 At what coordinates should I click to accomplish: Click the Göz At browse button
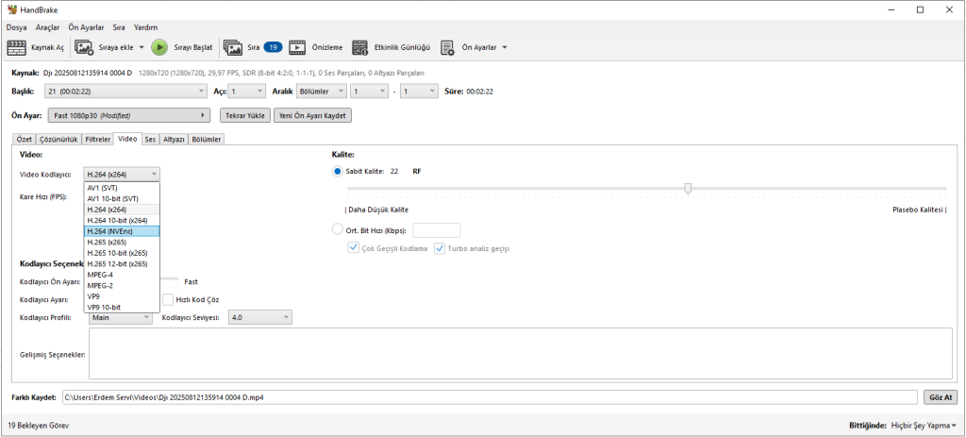(x=941, y=397)
